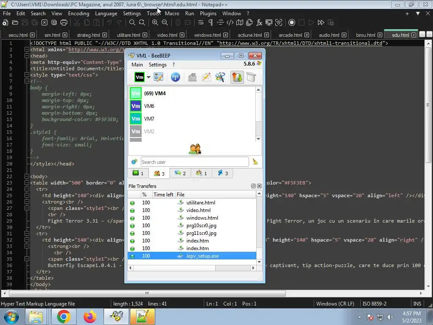Screen dimensions: 433x325
Task: Switch to the arcade.html tab
Action: [290, 35]
